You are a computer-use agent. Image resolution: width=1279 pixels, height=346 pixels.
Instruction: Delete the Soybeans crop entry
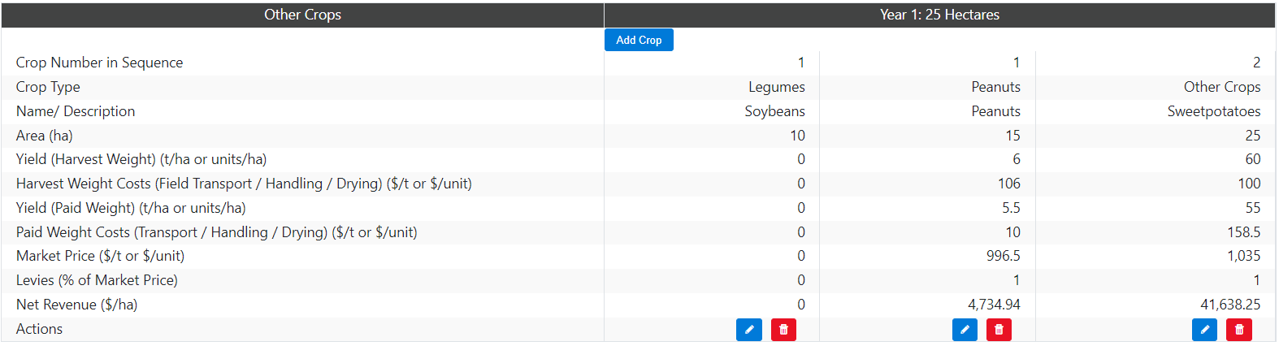click(x=783, y=330)
